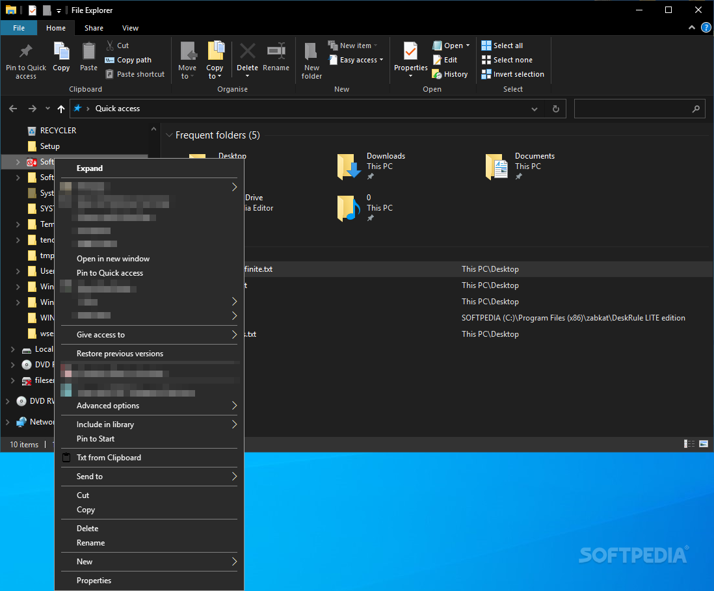The width and height of the screenshot is (714, 591).
Task: Open the music folder named 0
Action: [365, 208]
